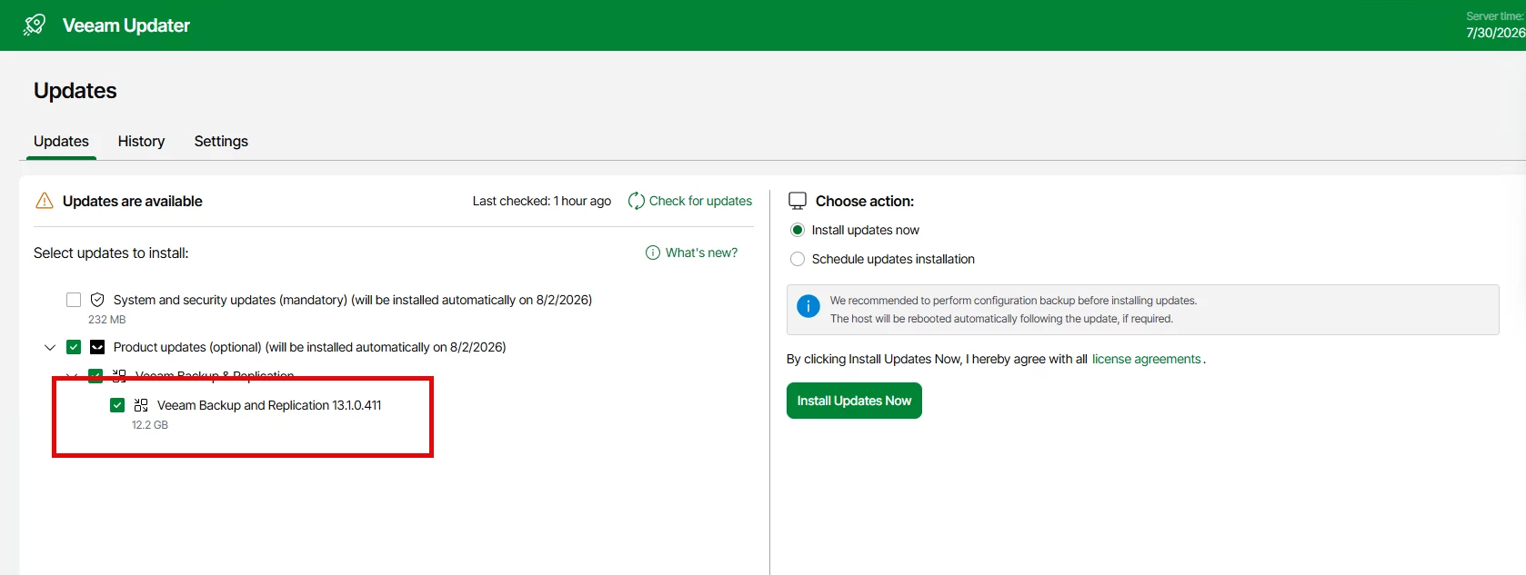Uncheck the Product updates (optional) checkbox
This screenshot has height=575, width=1526.
click(74, 347)
